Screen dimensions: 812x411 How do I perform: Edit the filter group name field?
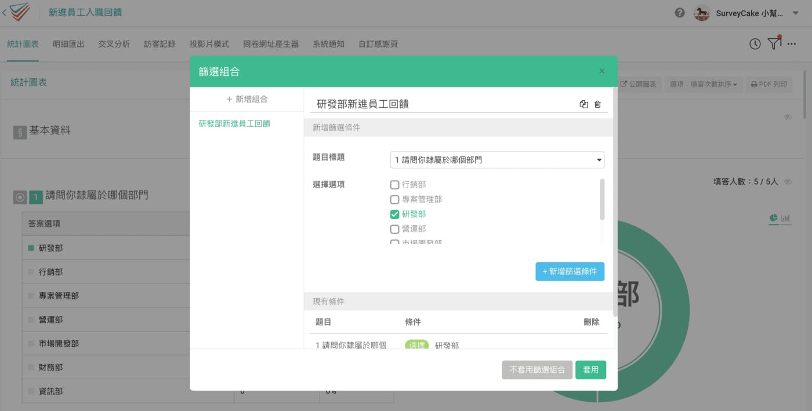[441, 104]
